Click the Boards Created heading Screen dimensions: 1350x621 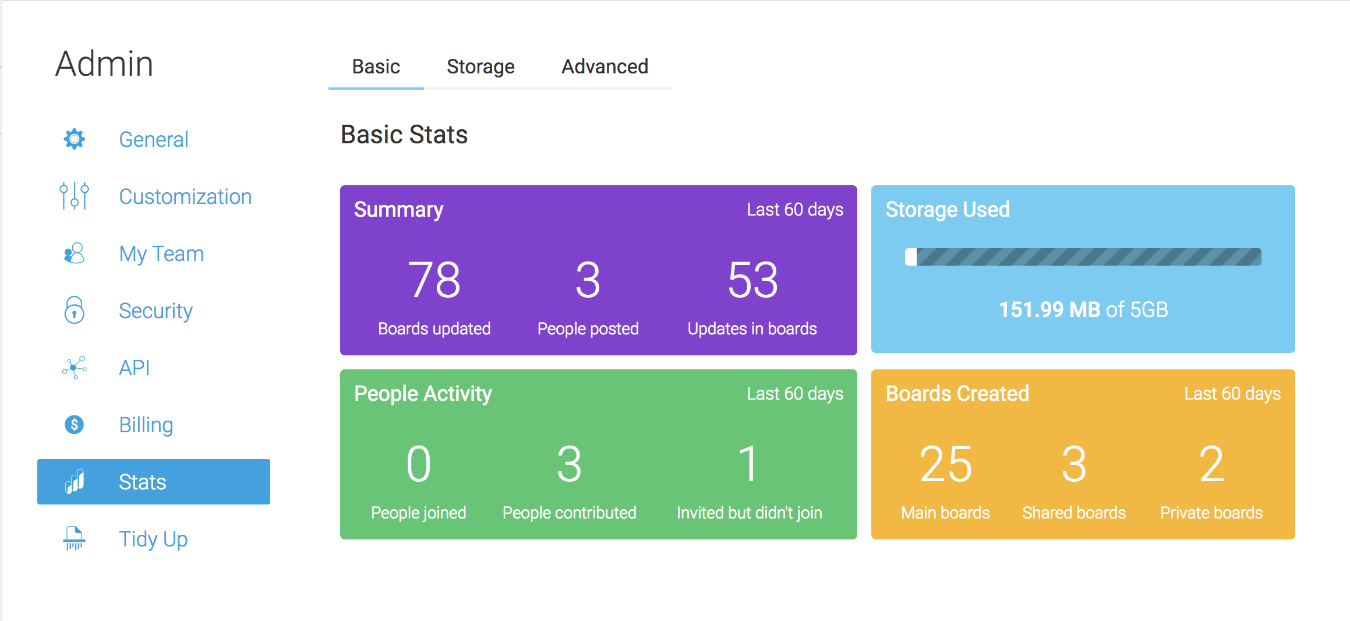click(x=957, y=394)
